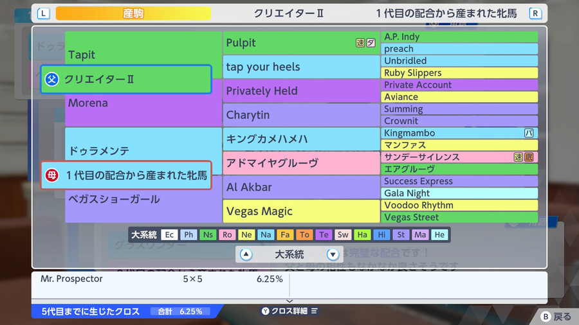Select A.P. Indy ancestor row
The height and width of the screenshot is (325, 579).
(459, 37)
